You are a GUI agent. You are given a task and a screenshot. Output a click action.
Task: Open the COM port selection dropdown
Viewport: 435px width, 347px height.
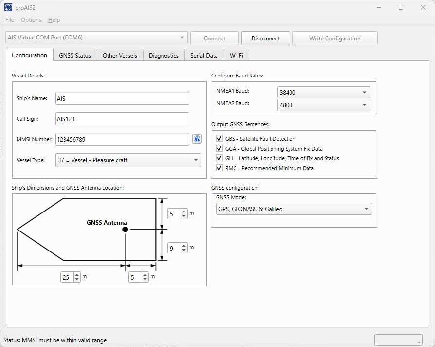(96, 38)
